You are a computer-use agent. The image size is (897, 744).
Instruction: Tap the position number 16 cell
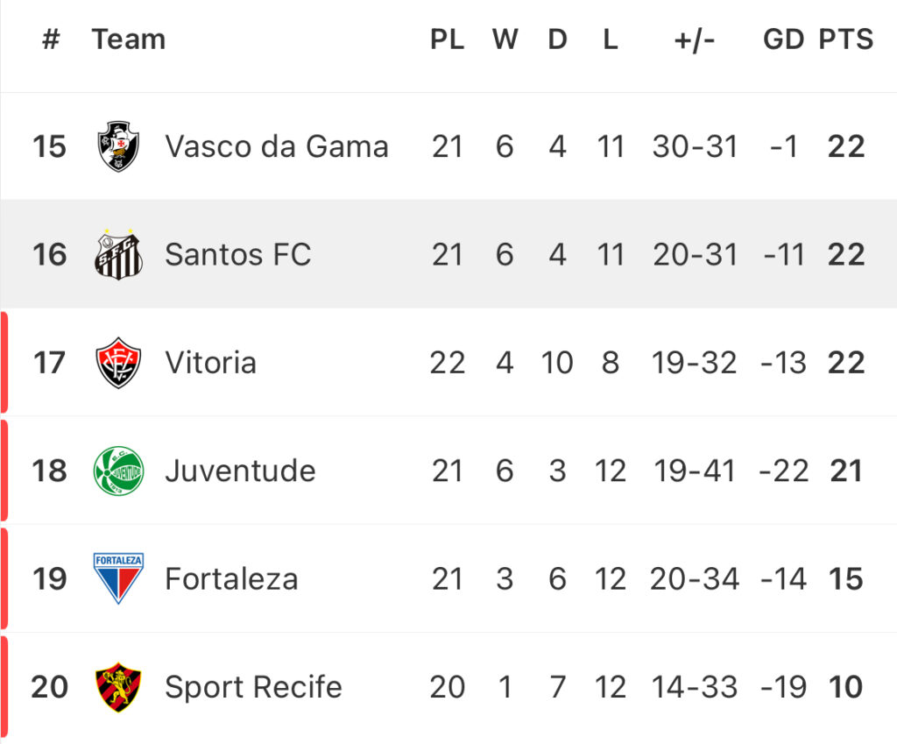tap(50, 255)
